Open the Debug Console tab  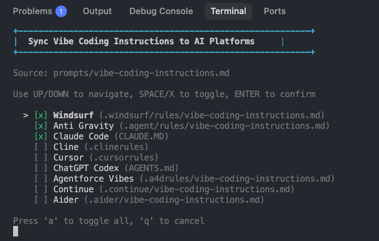(x=161, y=12)
